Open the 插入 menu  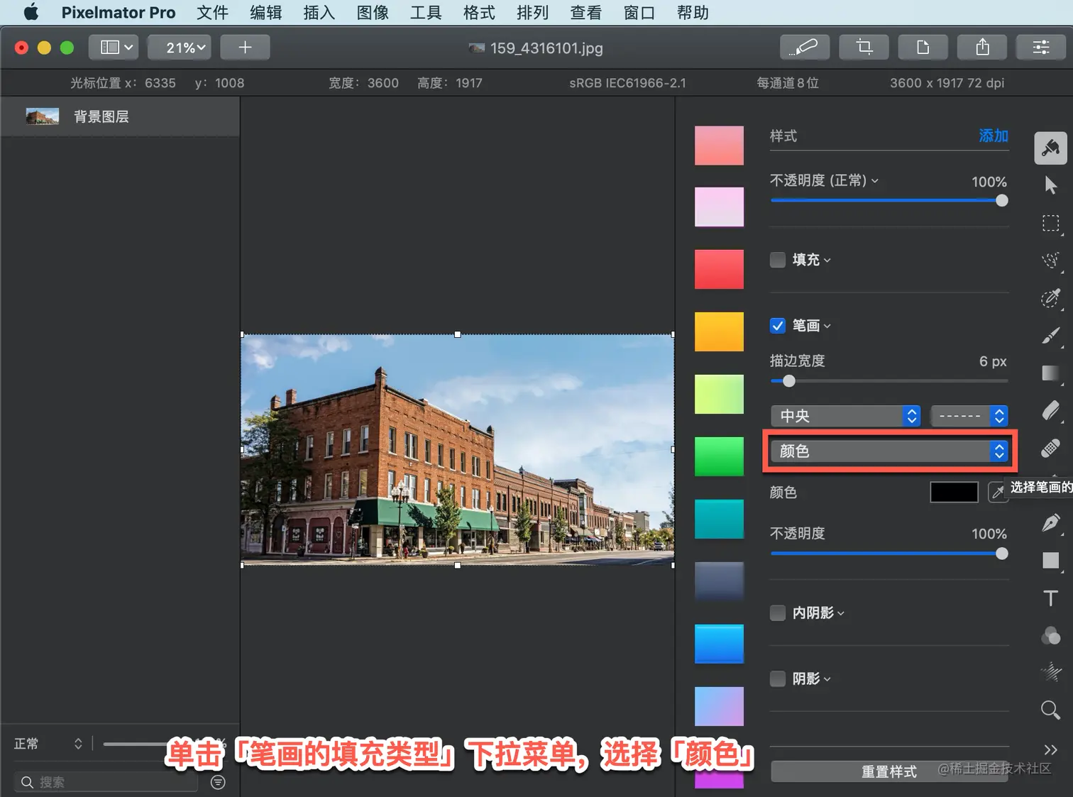(x=319, y=12)
